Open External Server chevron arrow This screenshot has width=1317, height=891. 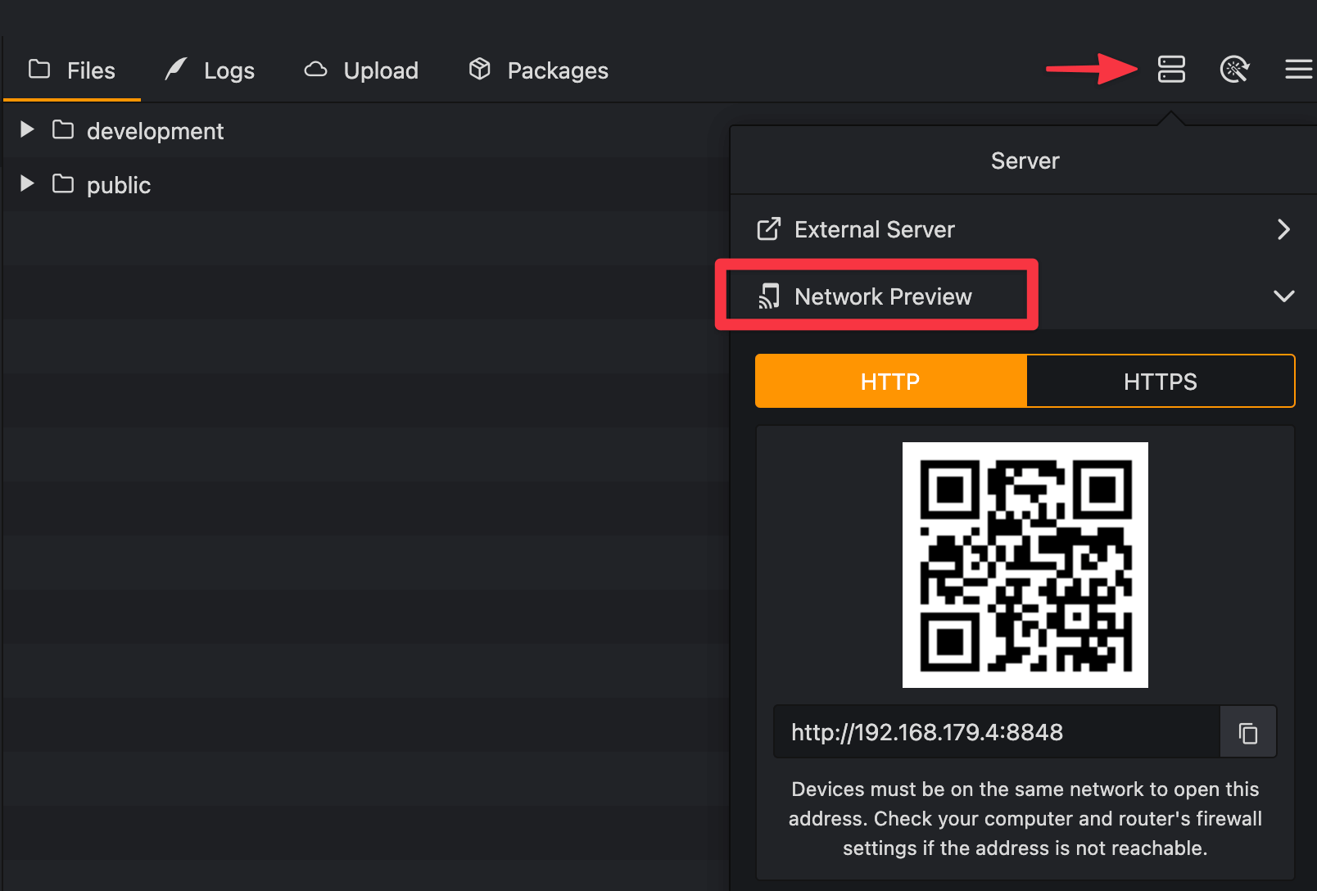(x=1283, y=229)
